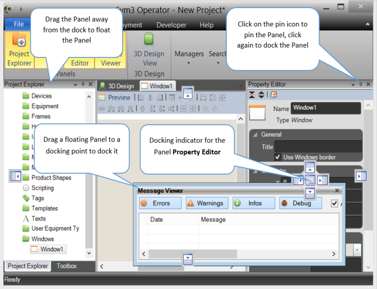Open the Project Explorer ribbon button
This screenshot has width=377, height=289.
(x=19, y=50)
